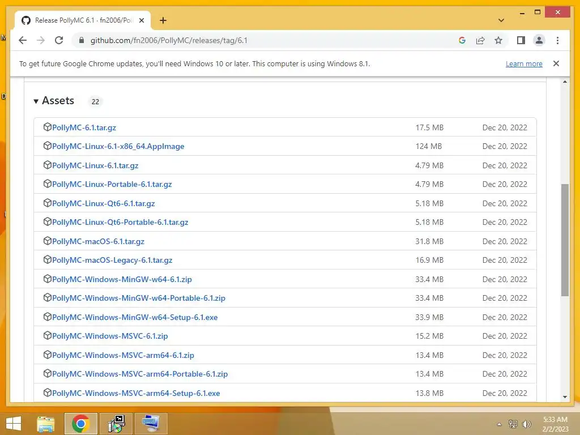Click the 31.8 MB file size
Screen dimensions: 580x435
point(429,241)
